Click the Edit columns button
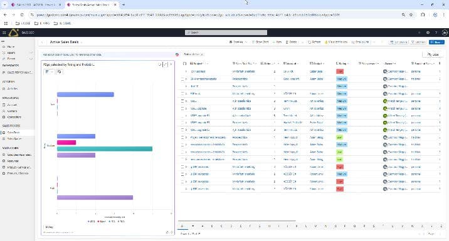The width and height of the screenshot is (449, 241). (398, 42)
